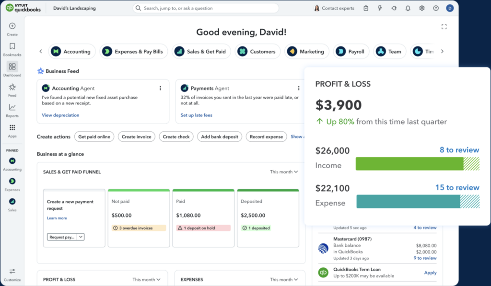491x286 pixels.
Task: Select the Accounting category chip
Action: (72, 52)
